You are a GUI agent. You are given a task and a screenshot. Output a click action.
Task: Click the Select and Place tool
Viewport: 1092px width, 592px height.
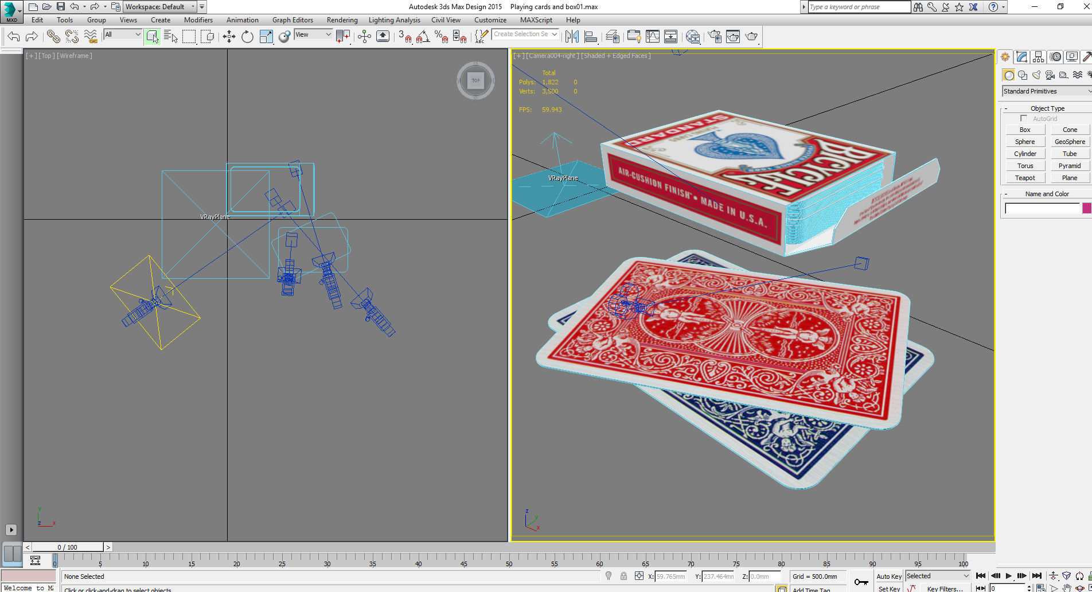pos(284,37)
